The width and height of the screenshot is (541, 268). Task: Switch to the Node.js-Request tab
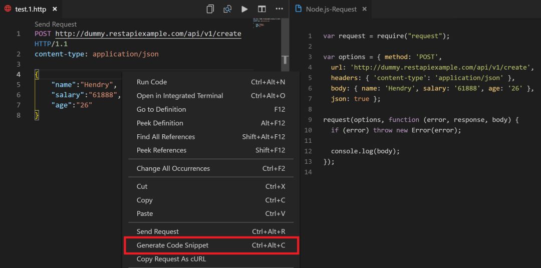click(331, 9)
